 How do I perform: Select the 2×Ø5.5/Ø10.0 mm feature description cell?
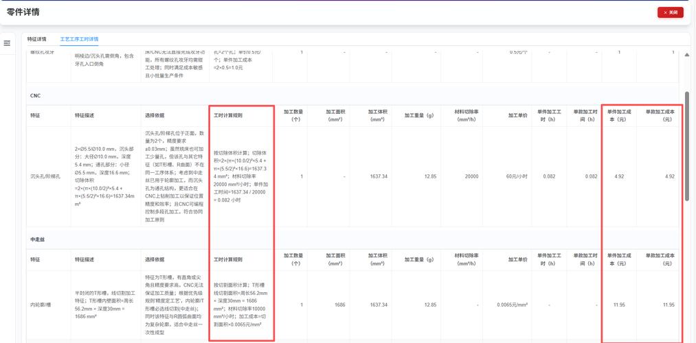[x=104, y=176]
